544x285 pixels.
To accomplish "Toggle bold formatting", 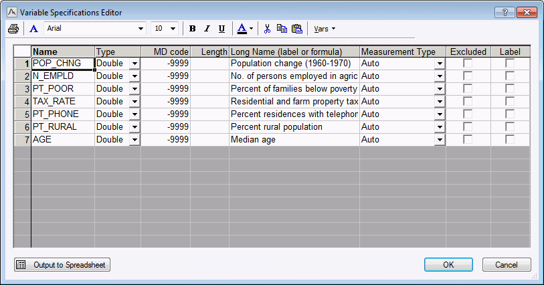I will click(x=193, y=29).
